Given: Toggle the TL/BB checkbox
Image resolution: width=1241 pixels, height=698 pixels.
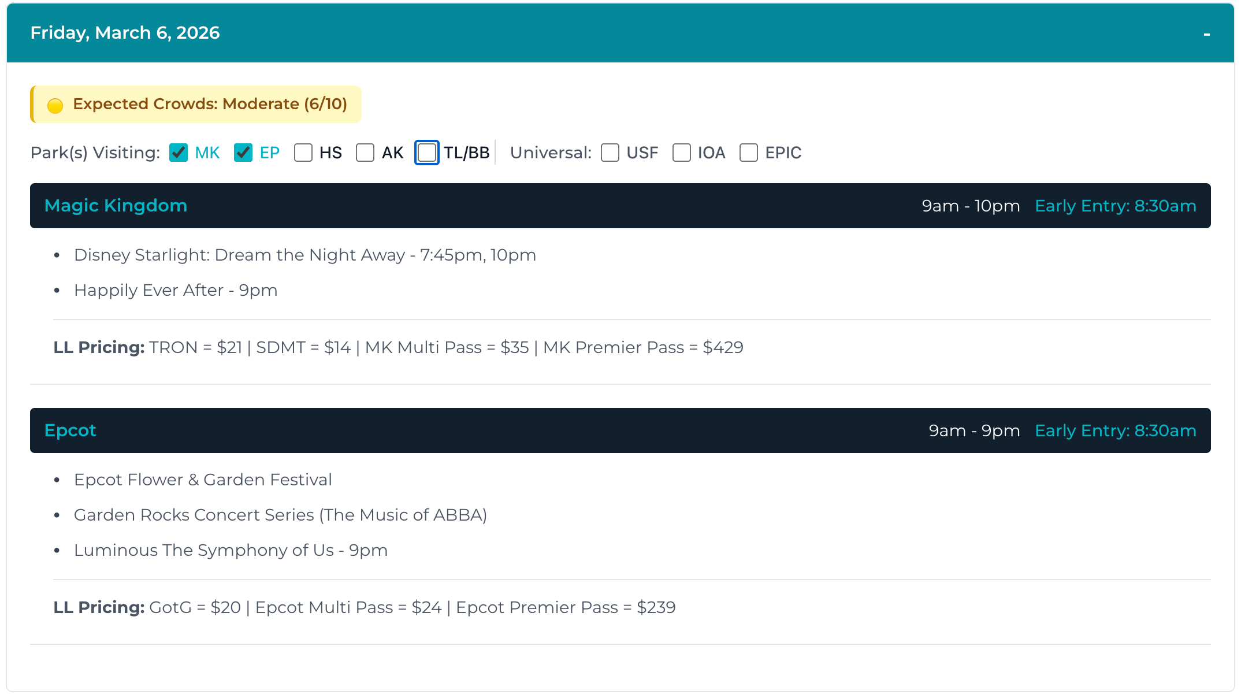Looking at the screenshot, I should pos(427,153).
